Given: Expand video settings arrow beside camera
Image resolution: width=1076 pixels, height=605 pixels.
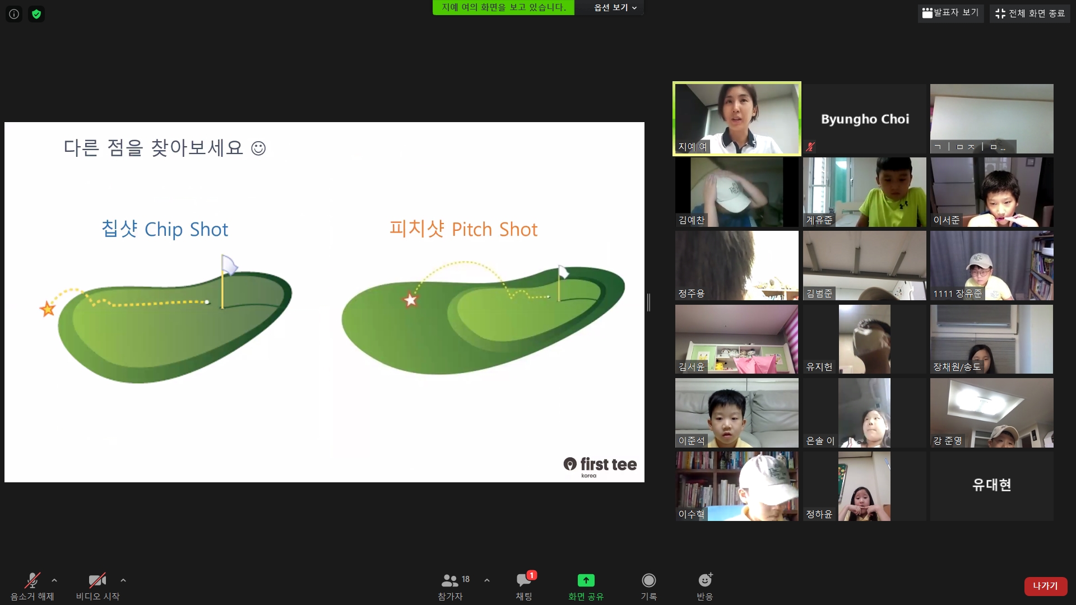Looking at the screenshot, I should click(x=123, y=580).
